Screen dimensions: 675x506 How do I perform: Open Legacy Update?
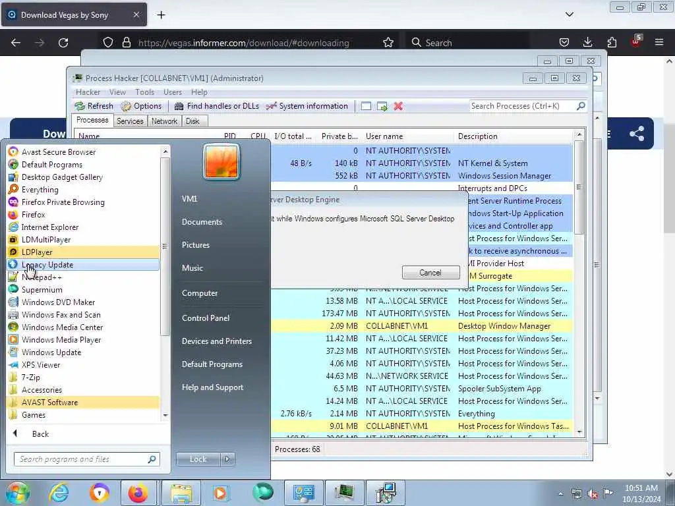[84, 265]
